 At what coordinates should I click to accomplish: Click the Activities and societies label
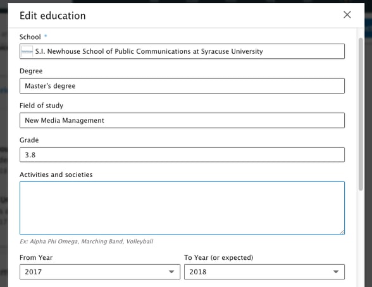point(56,174)
